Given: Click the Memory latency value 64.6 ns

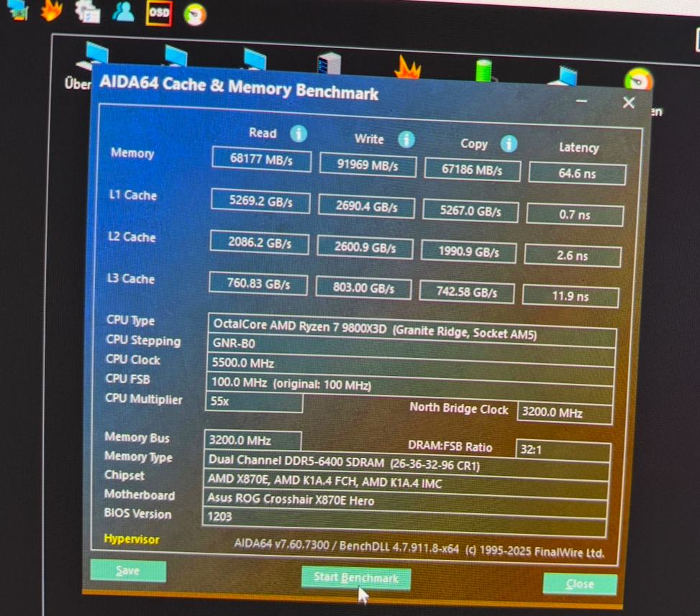Looking at the screenshot, I should coord(577,173).
